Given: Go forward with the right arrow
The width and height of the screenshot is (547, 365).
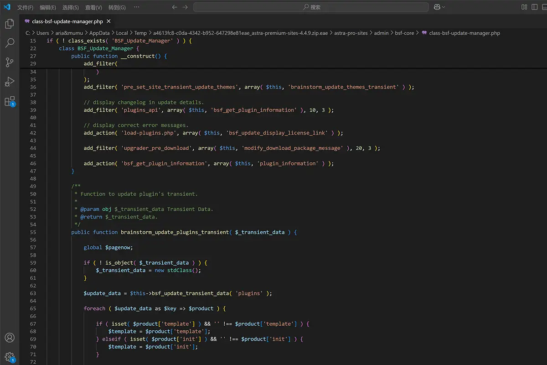Looking at the screenshot, I should point(185,7).
